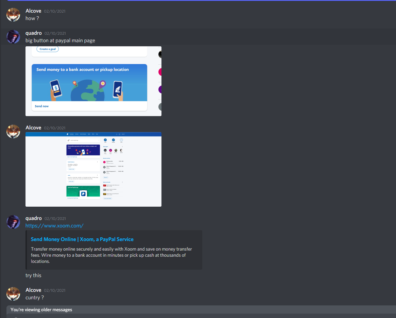The image size is (396, 318).
Task: Click Alcove's avatar beside 'how ?' message
Action: pyautogui.click(x=13, y=14)
